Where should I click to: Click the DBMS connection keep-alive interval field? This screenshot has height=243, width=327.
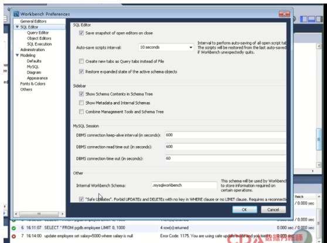pyautogui.click(x=226, y=135)
